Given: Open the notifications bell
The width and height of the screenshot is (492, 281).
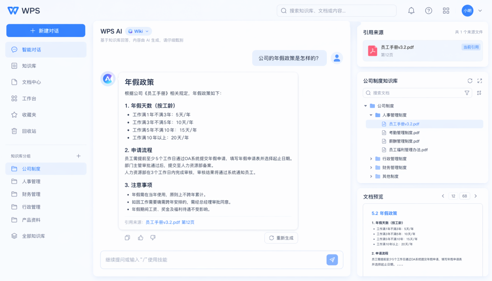Looking at the screenshot, I should click(x=411, y=11).
